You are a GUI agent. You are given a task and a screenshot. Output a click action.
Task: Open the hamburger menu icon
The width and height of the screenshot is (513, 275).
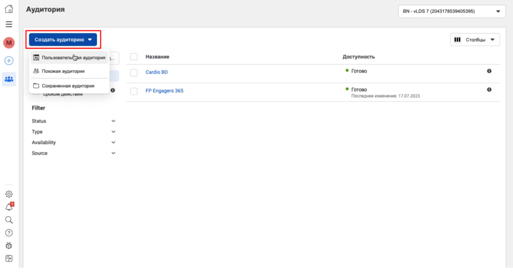(x=9, y=24)
